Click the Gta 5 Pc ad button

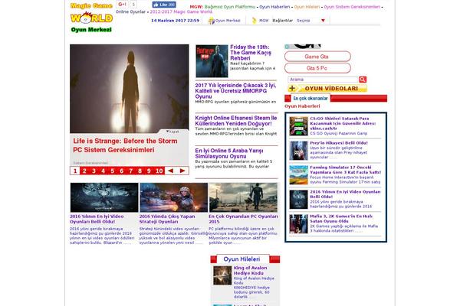pyautogui.click(x=317, y=68)
